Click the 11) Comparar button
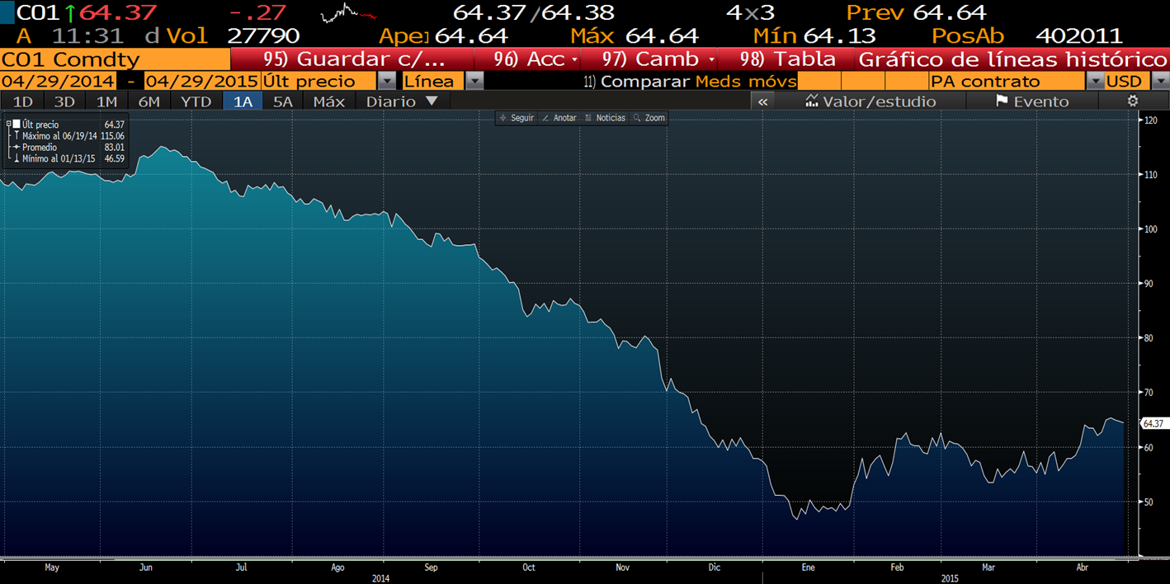Viewport: 1170px width, 584px height. (635, 81)
